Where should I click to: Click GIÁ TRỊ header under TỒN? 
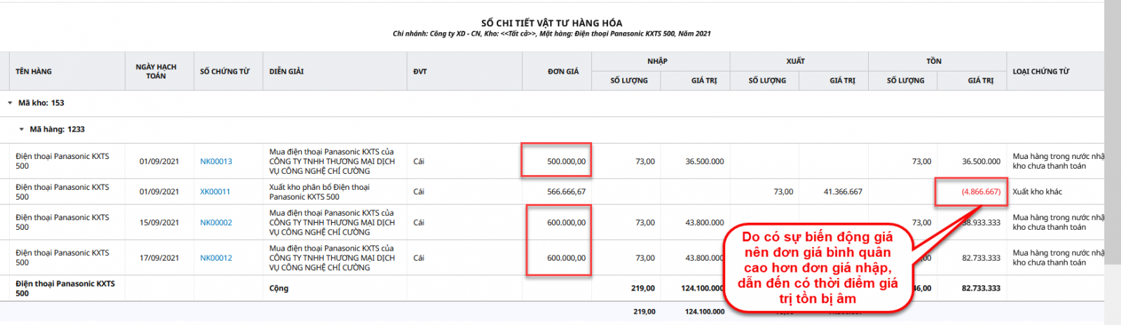(980, 81)
